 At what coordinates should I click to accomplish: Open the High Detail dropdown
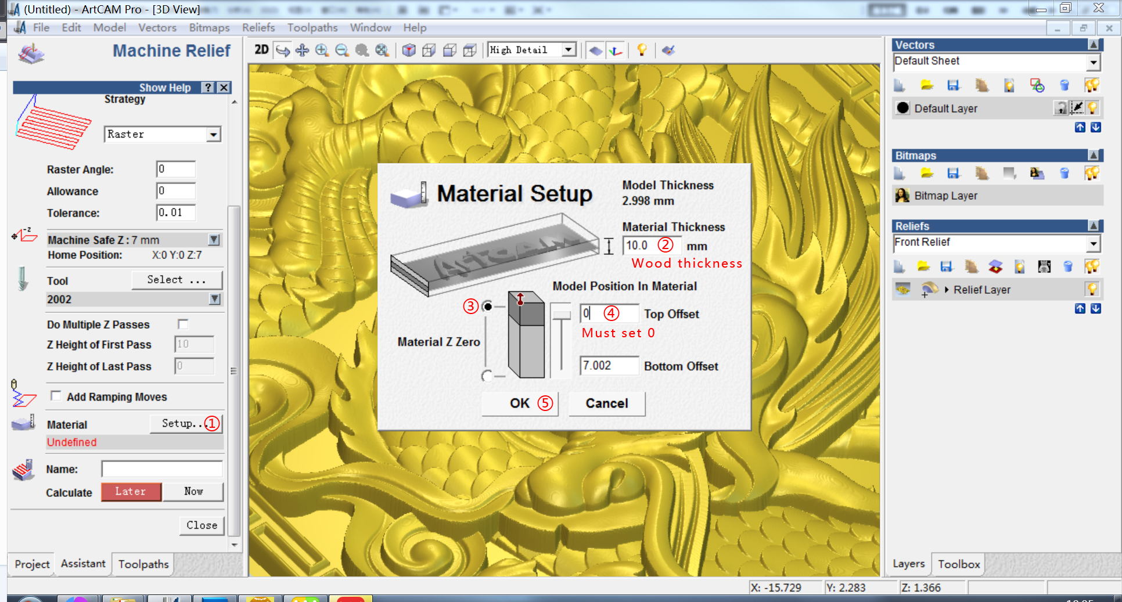(x=569, y=50)
